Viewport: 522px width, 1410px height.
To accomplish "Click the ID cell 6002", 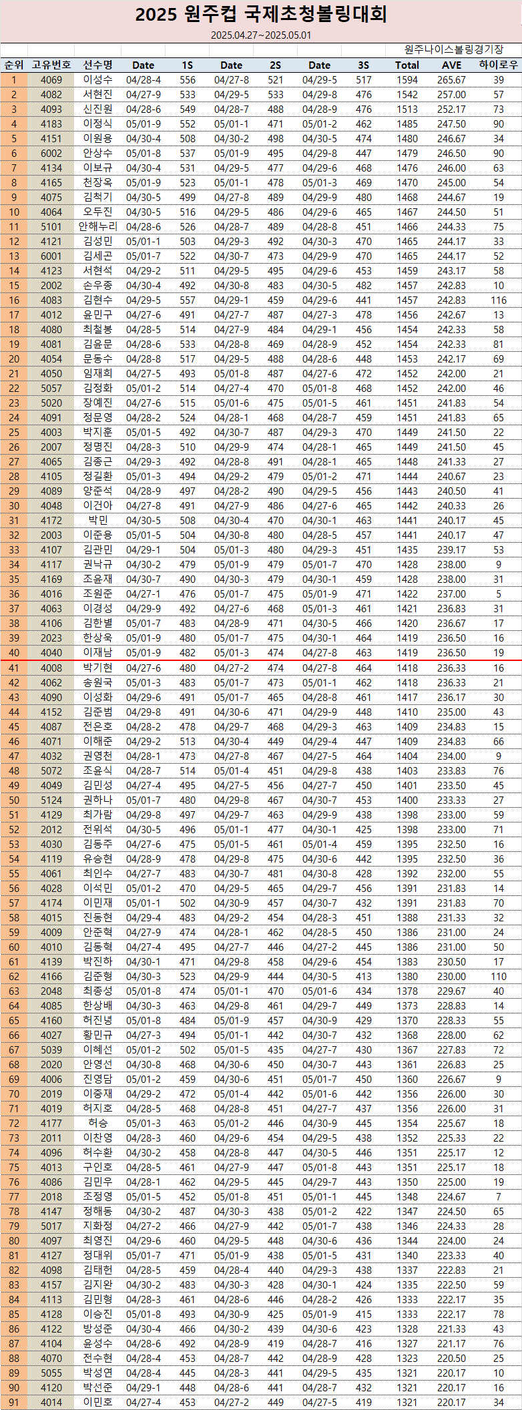I will coord(51,154).
